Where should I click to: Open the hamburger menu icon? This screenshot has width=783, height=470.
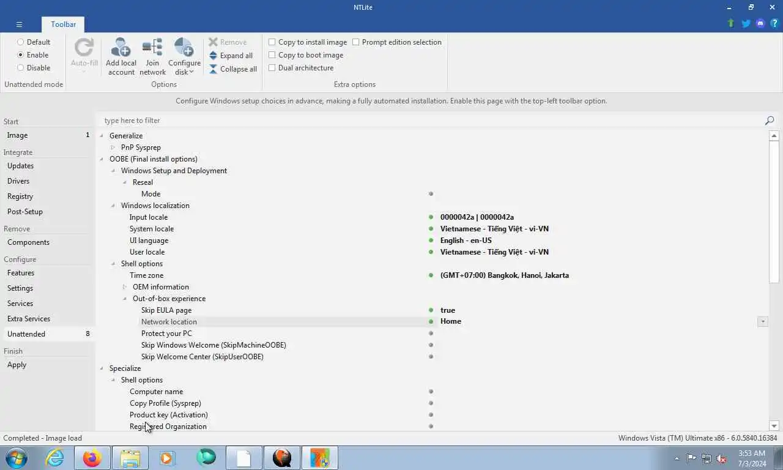(x=19, y=24)
